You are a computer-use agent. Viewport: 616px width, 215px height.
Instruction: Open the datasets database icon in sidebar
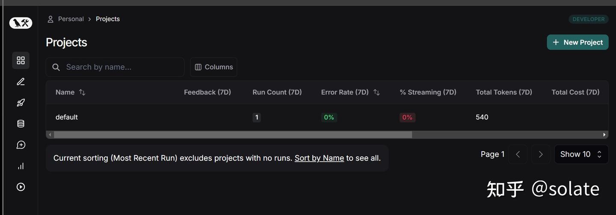click(x=21, y=124)
